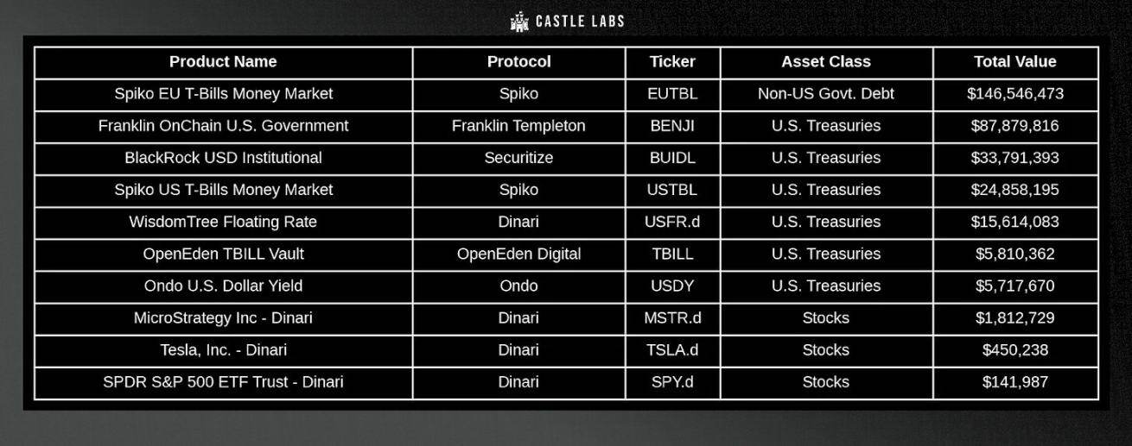Click the SPDR S&P 500 ETF Trust row
The image size is (1132, 446).
tap(566, 382)
